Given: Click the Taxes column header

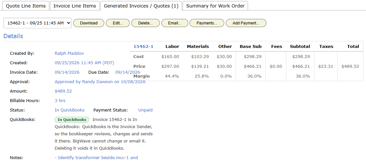Looking at the screenshot, I should tap(326, 46).
